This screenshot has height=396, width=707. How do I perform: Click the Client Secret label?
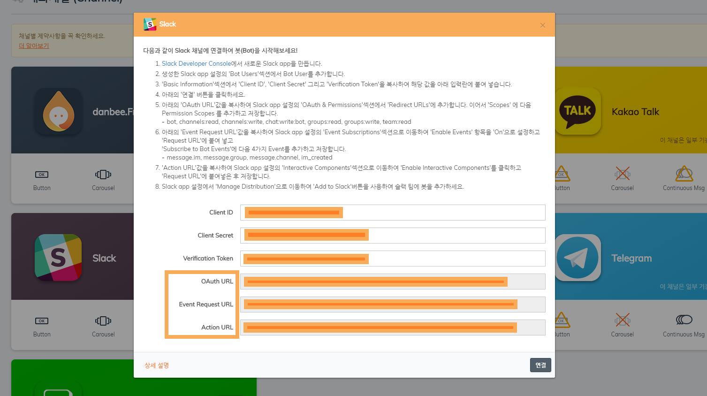pos(215,236)
